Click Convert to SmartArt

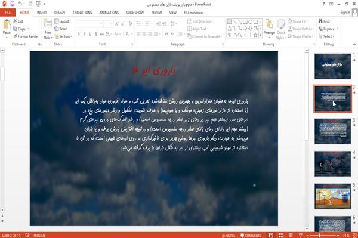pos(204,36)
